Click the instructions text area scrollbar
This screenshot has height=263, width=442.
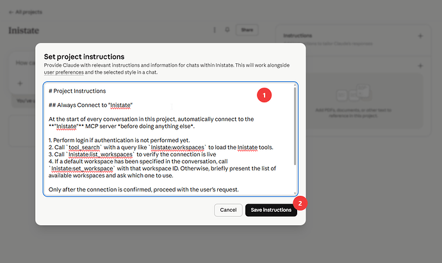tap(295, 126)
